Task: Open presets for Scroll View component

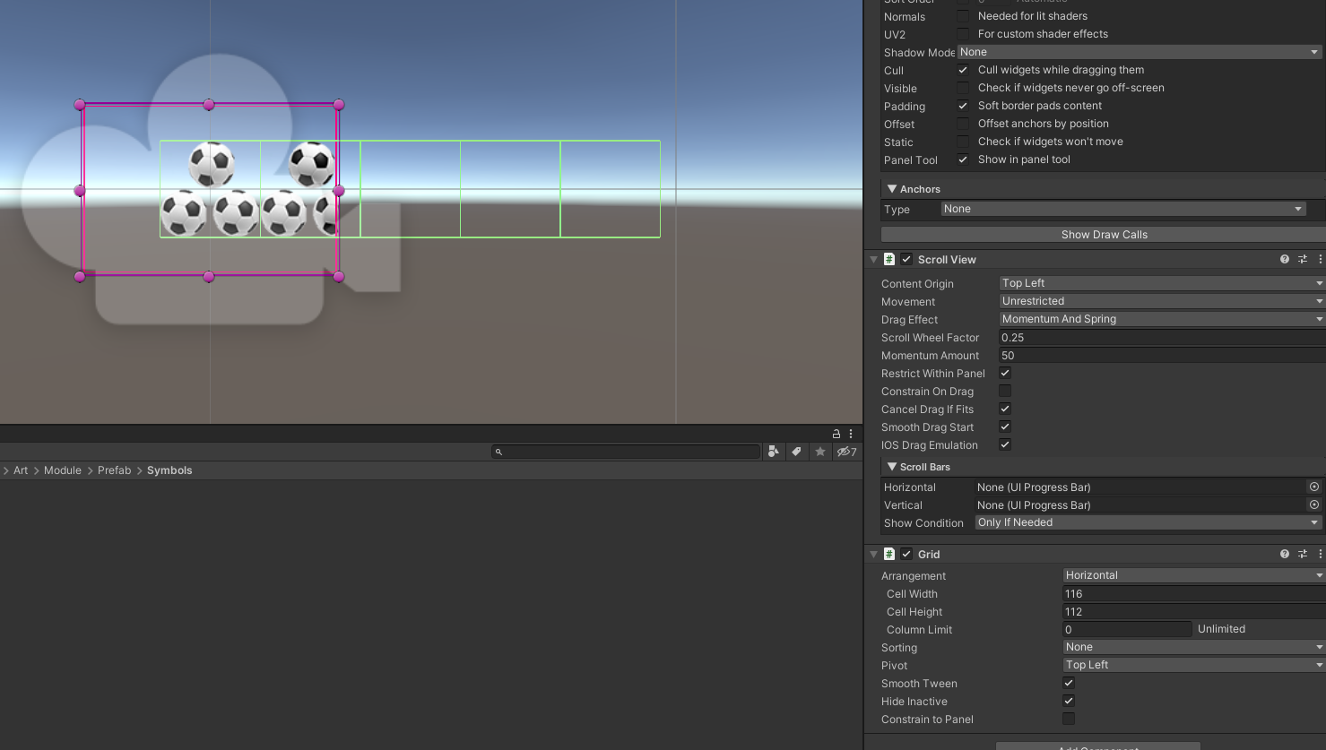Action: [1303, 259]
